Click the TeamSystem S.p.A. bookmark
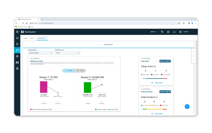Screen dimensions: 212x133 pos(21,27)
